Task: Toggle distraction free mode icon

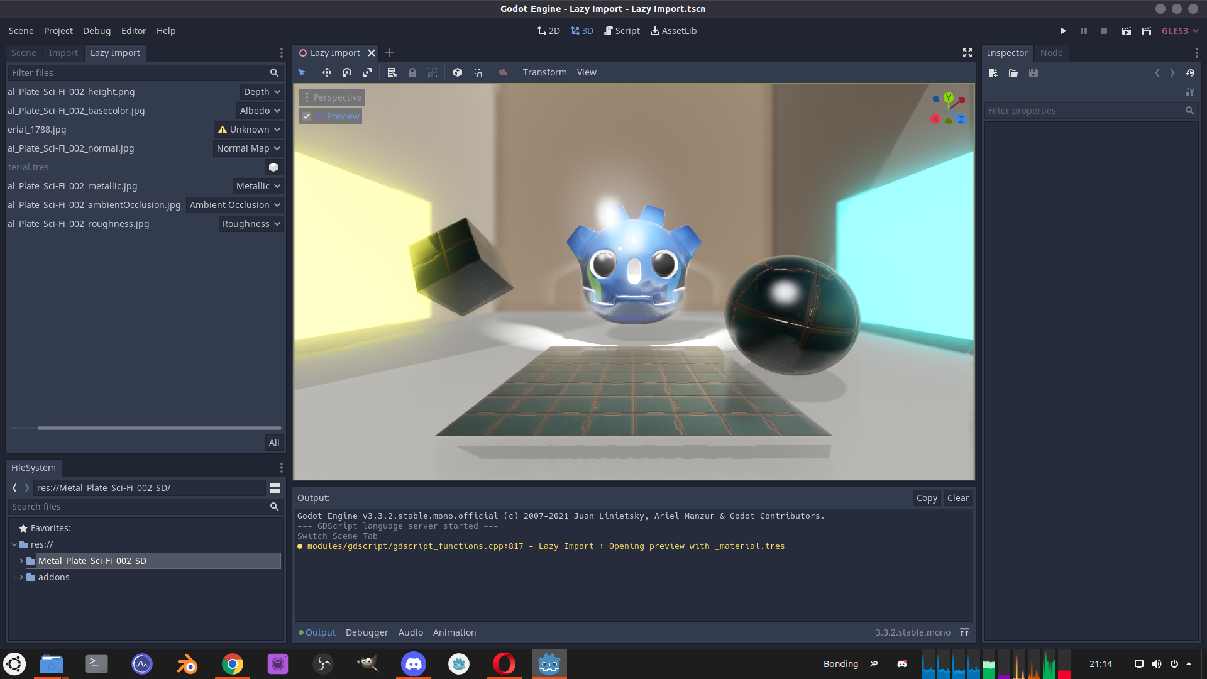Action: pyautogui.click(x=967, y=53)
